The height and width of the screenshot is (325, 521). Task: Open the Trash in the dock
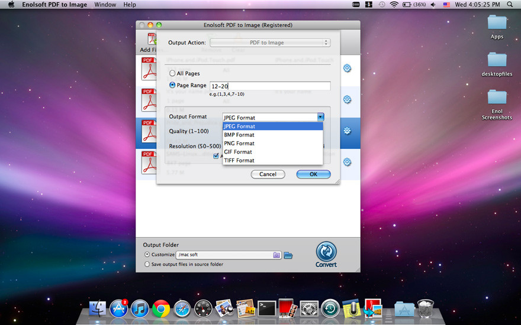(426, 308)
